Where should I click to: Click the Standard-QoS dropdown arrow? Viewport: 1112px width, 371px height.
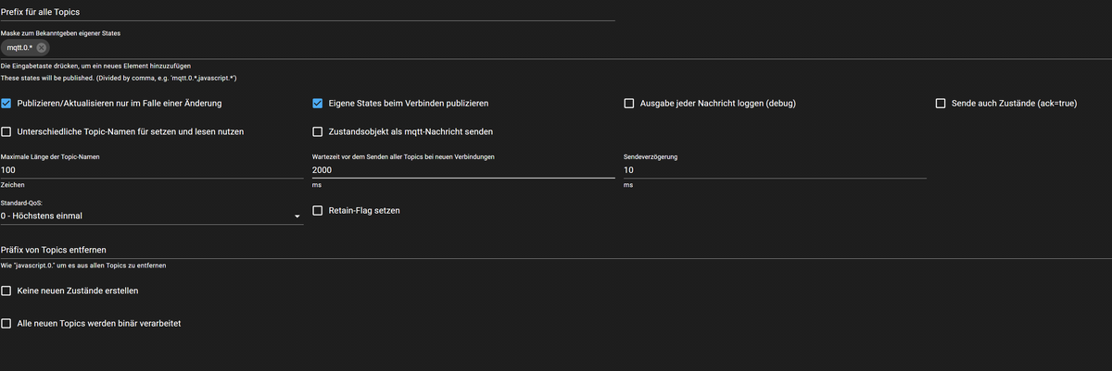click(x=297, y=216)
